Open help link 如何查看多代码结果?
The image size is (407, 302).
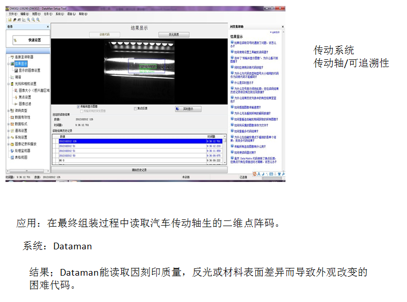[246, 132]
